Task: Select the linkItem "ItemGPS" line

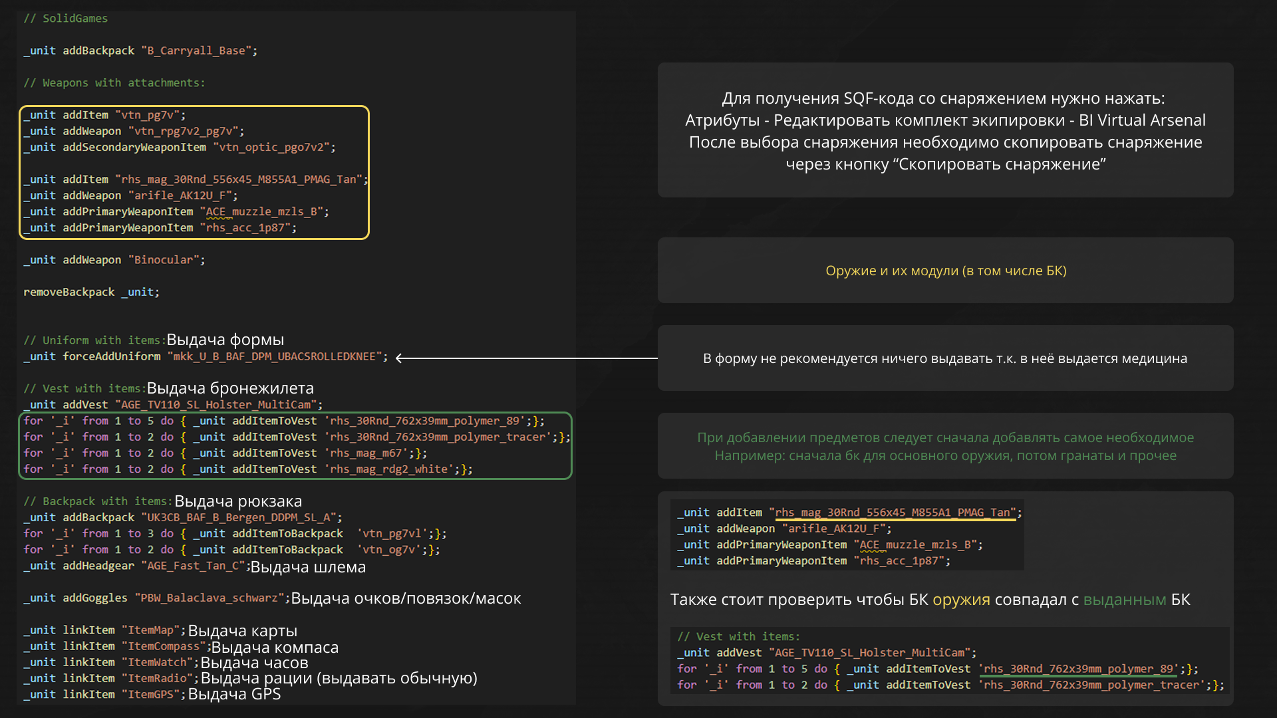Action: [x=104, y=694]
